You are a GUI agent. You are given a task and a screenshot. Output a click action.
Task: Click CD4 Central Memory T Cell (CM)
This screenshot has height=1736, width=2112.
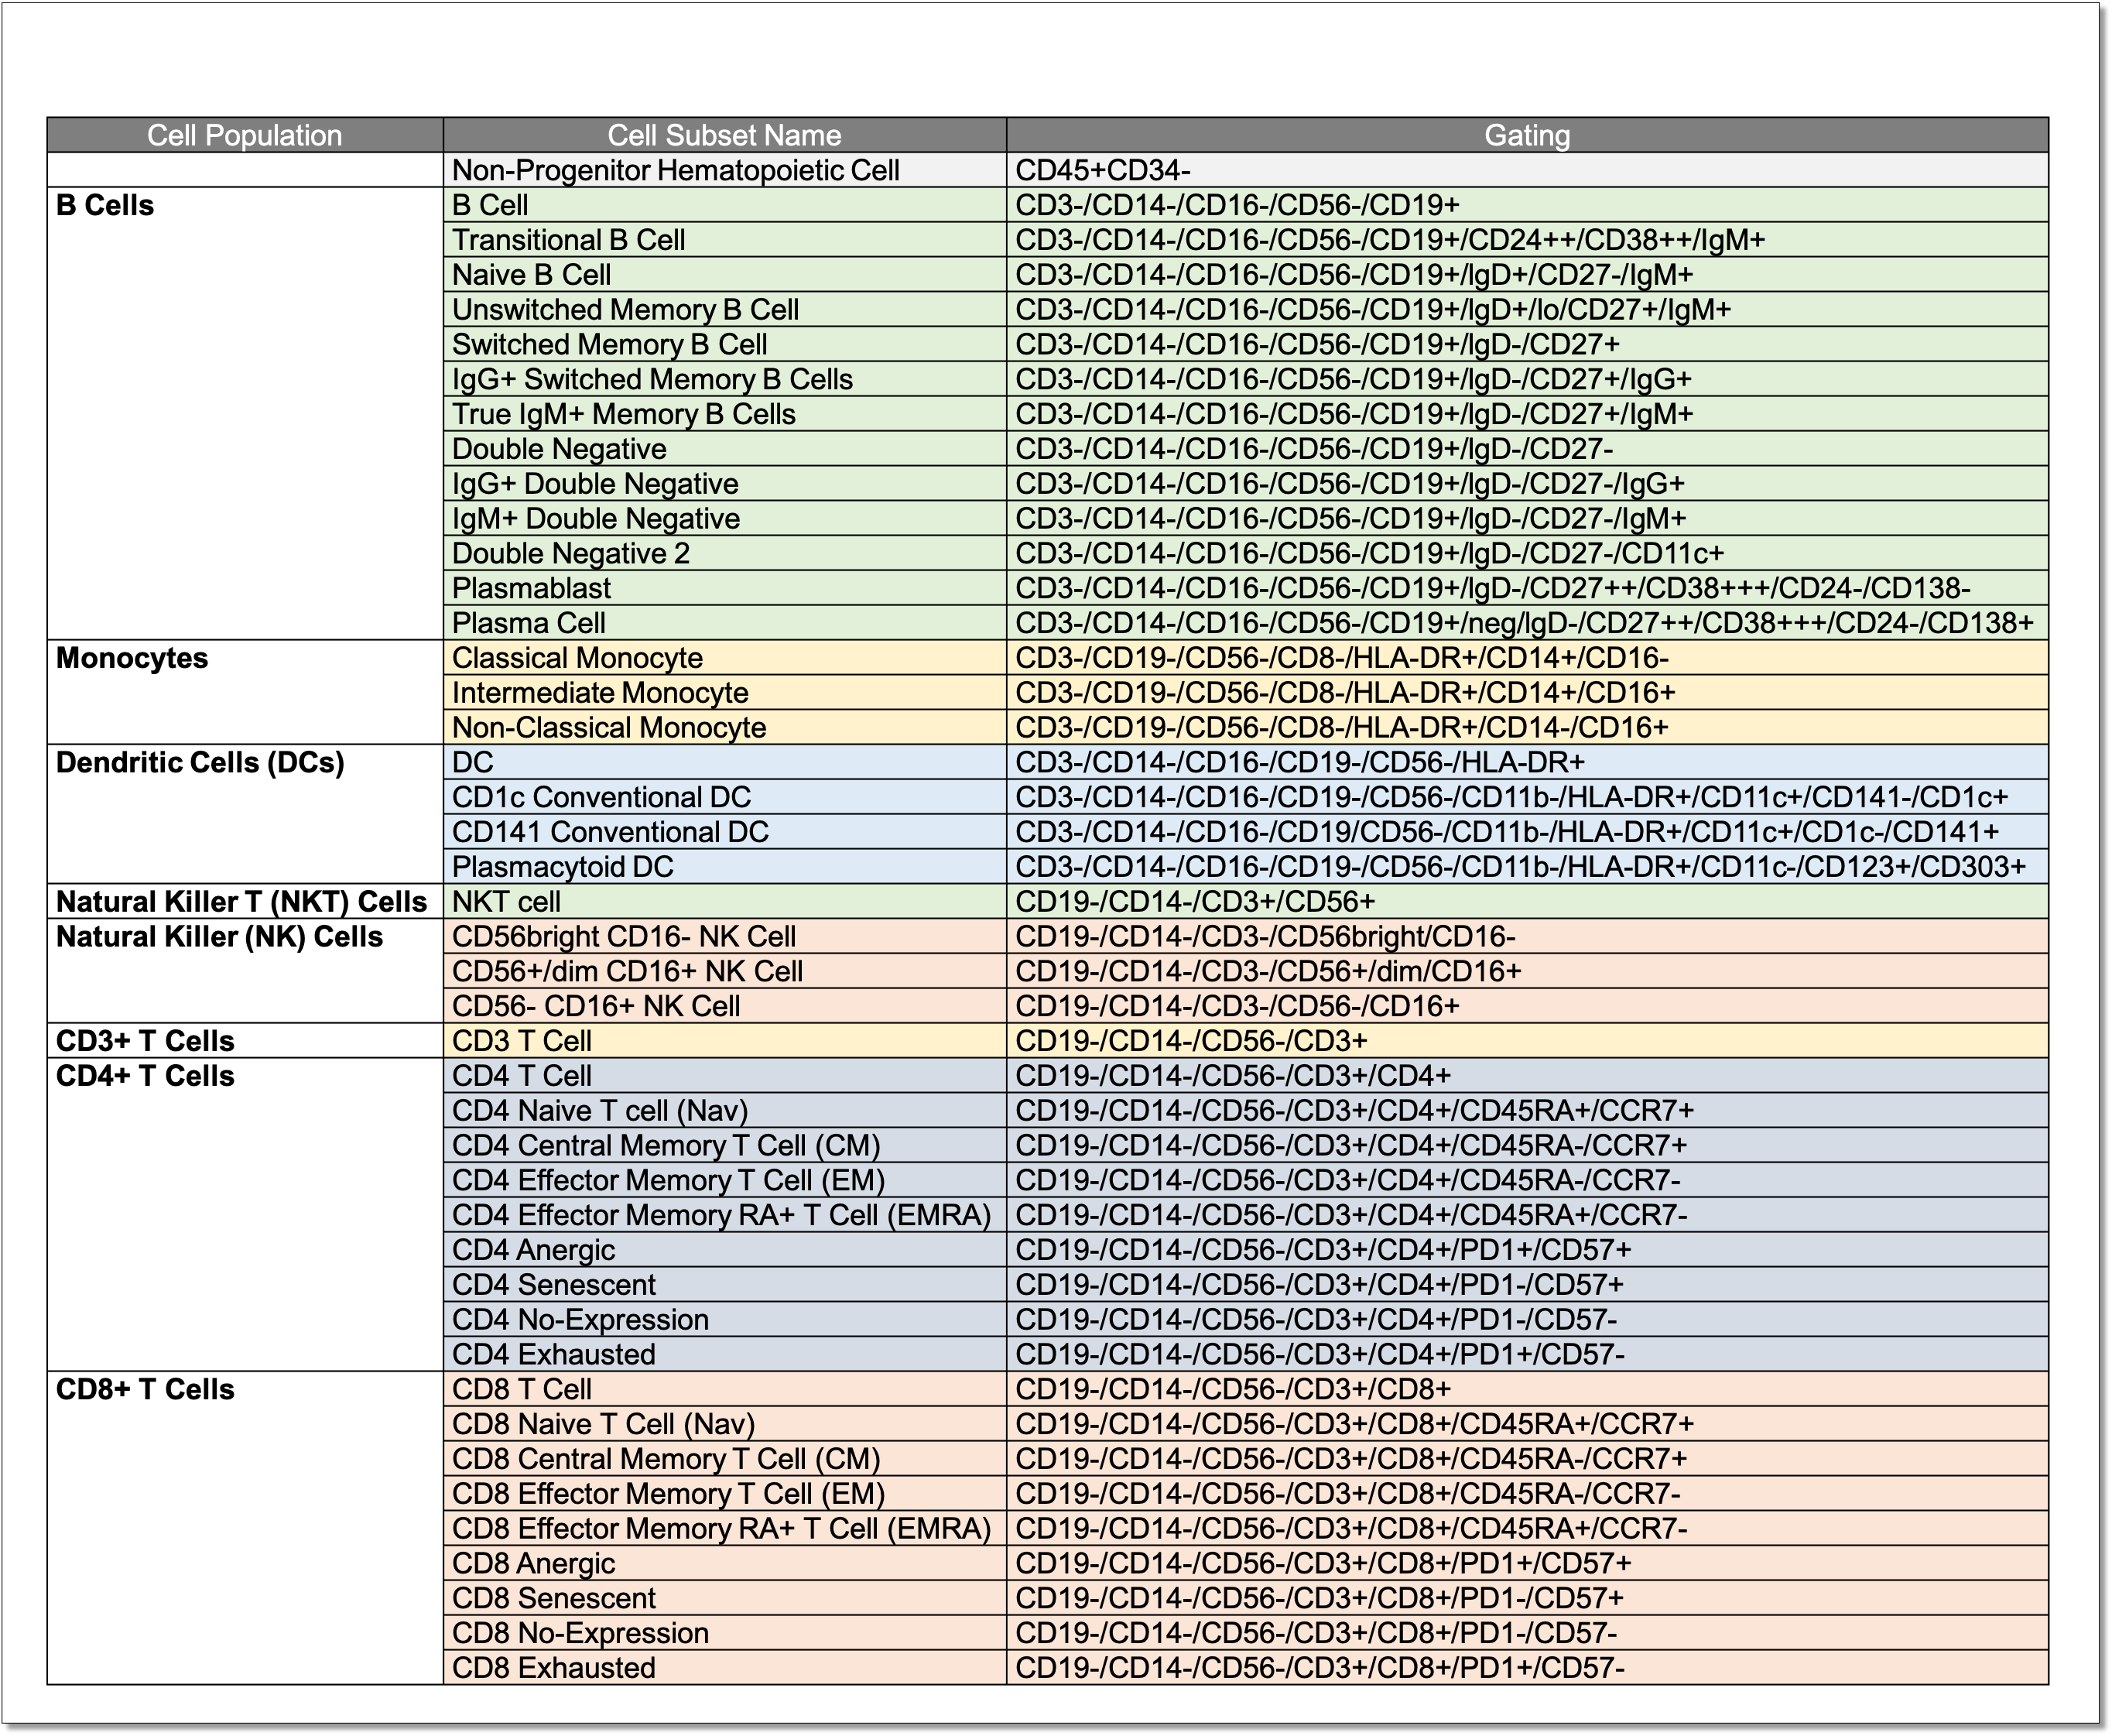(666, 1146)
